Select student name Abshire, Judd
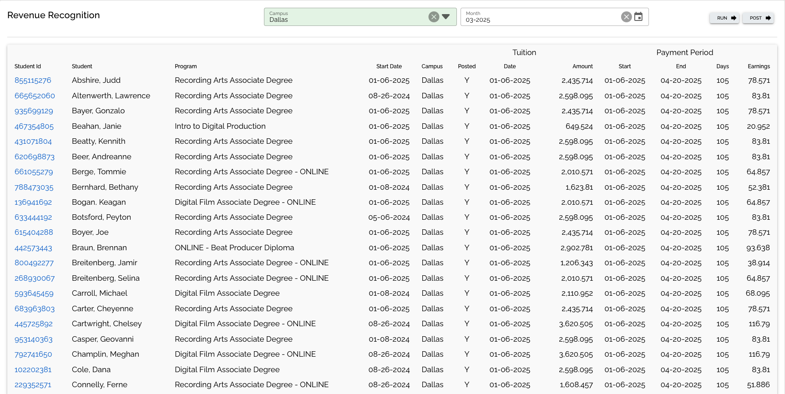This screenshot has width=785, height=394. (96, 81)
